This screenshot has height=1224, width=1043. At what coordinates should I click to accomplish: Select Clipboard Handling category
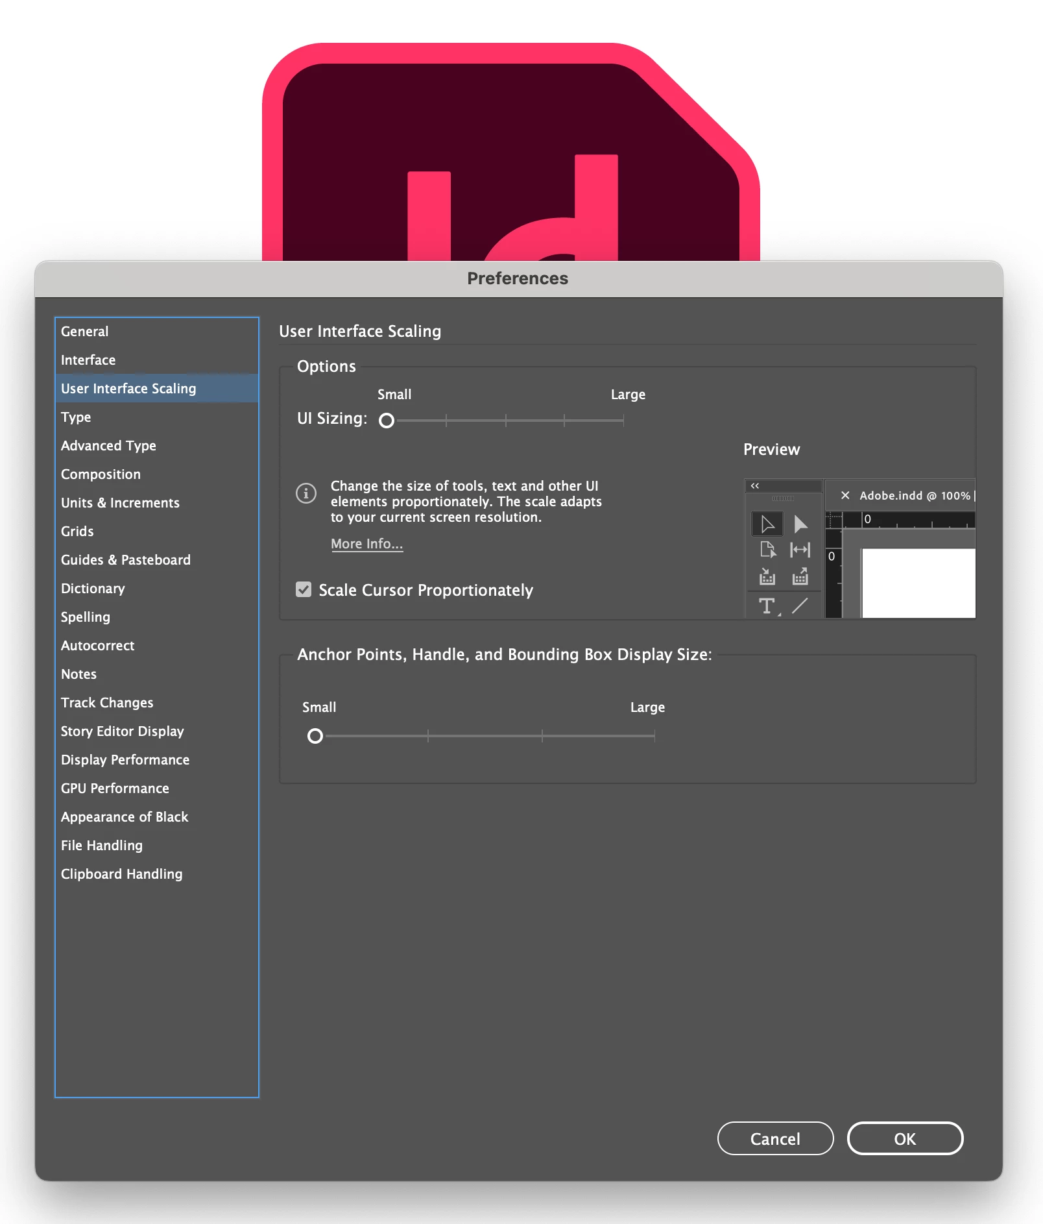pos(157,874)
